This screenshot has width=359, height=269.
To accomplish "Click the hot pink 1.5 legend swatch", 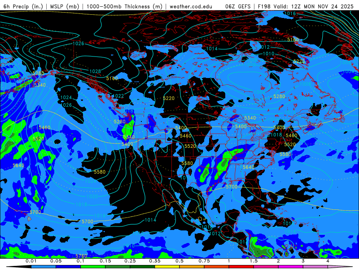I will pos(266,267).
